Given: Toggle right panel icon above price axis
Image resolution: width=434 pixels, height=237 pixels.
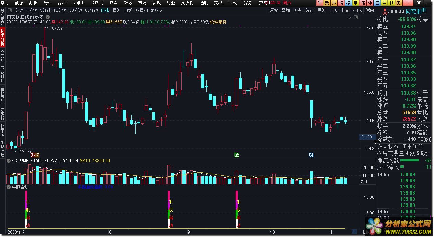Looking at the screenshot, I should (356, 16).
